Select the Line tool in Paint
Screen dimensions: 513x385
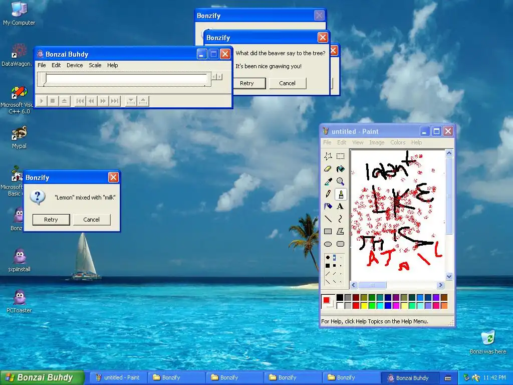pyautogui.click(x=328, y=219)
